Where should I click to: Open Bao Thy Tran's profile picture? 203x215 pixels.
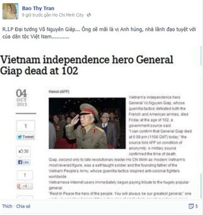click(10, 11)
